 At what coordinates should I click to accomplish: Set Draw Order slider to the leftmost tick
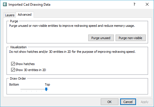point(21,89)
